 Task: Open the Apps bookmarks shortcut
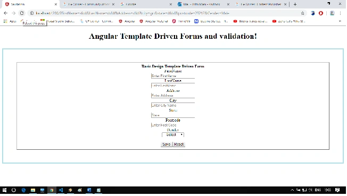coord(10,21)
